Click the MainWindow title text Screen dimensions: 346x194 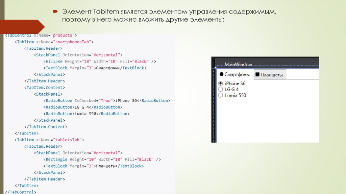[238, 65]
